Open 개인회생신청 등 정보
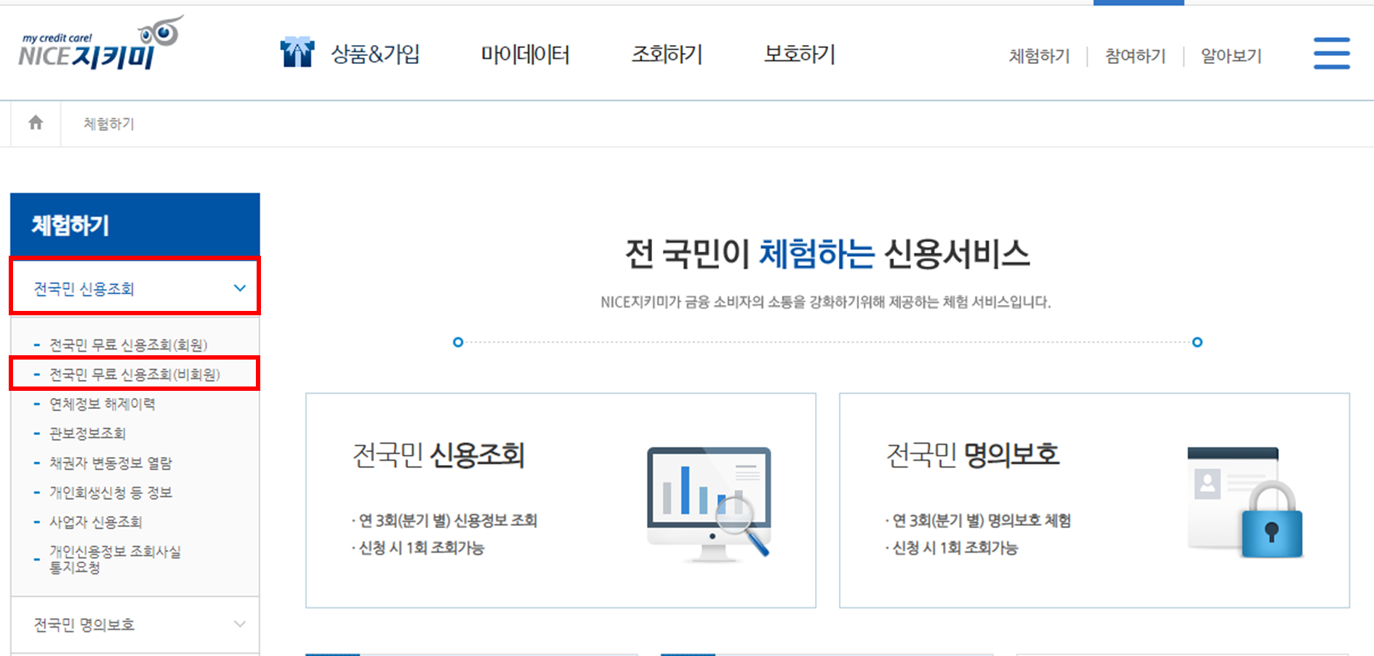This screenshot has width=1374, height=656. click(111, 493)
